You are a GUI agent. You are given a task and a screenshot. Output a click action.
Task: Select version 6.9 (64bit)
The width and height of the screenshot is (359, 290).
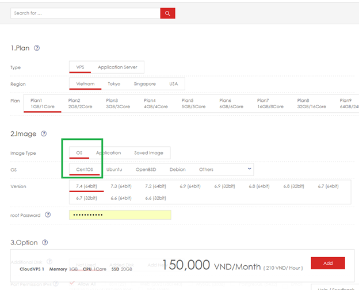(190, 186)
